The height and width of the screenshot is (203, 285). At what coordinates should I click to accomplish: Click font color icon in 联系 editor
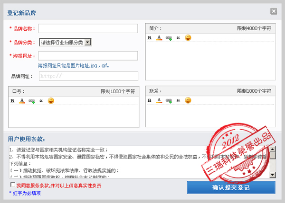159,100
